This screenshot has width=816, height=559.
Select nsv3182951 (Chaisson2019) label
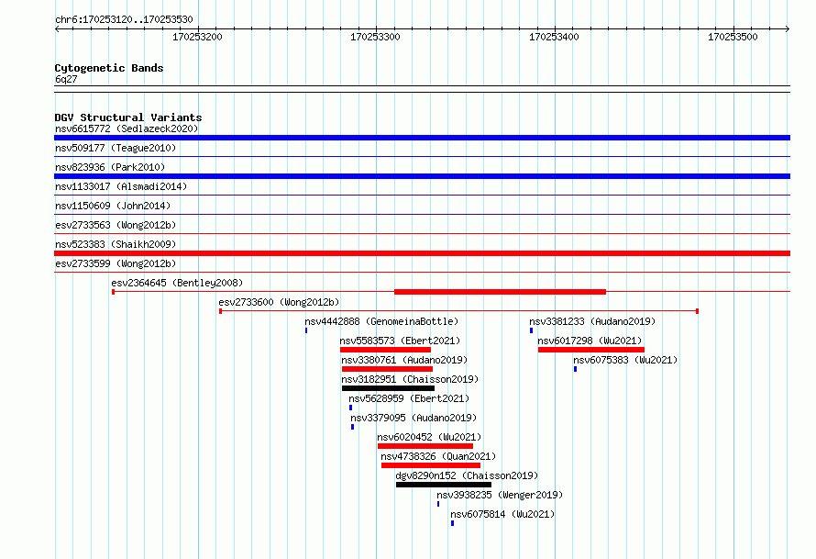(410, 379)
